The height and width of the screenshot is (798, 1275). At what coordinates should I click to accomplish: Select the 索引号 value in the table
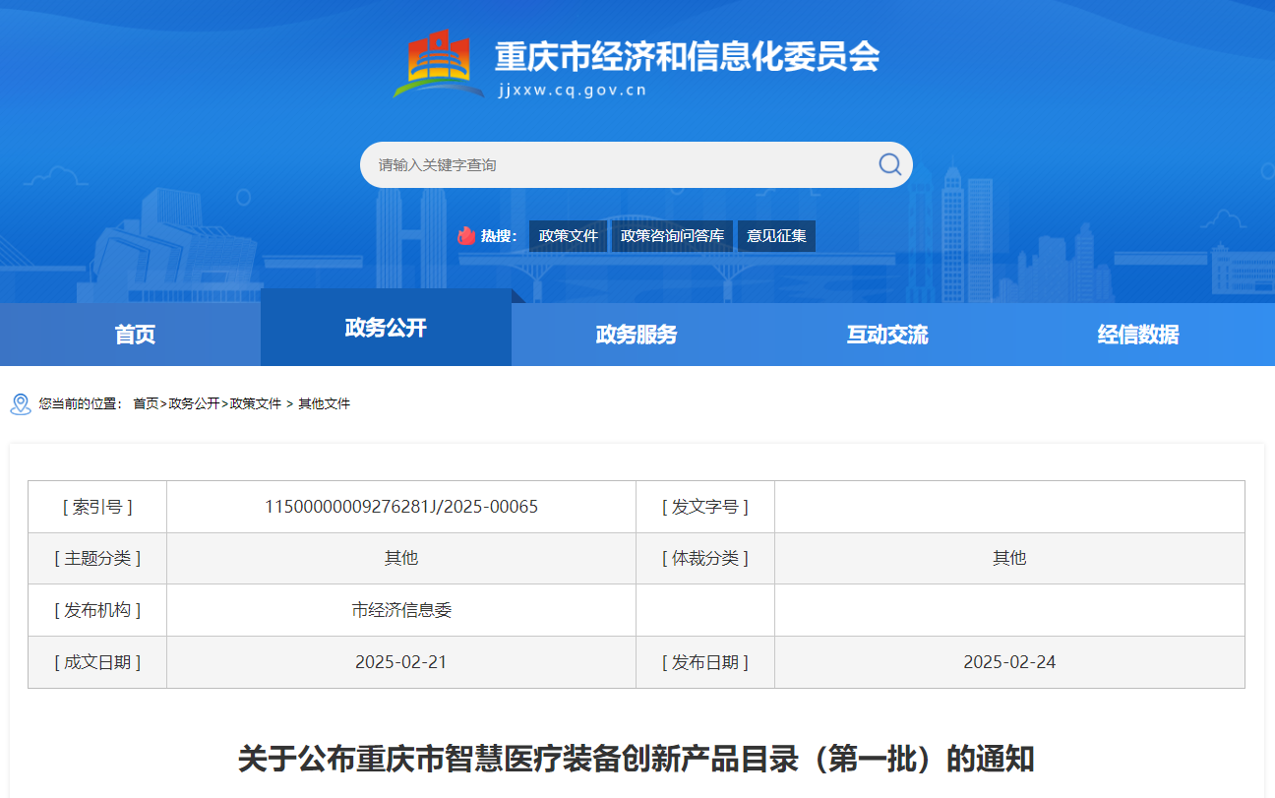tap(399, 506)
